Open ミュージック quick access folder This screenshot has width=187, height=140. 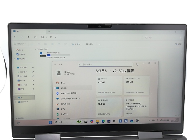[x=22, y=85]
